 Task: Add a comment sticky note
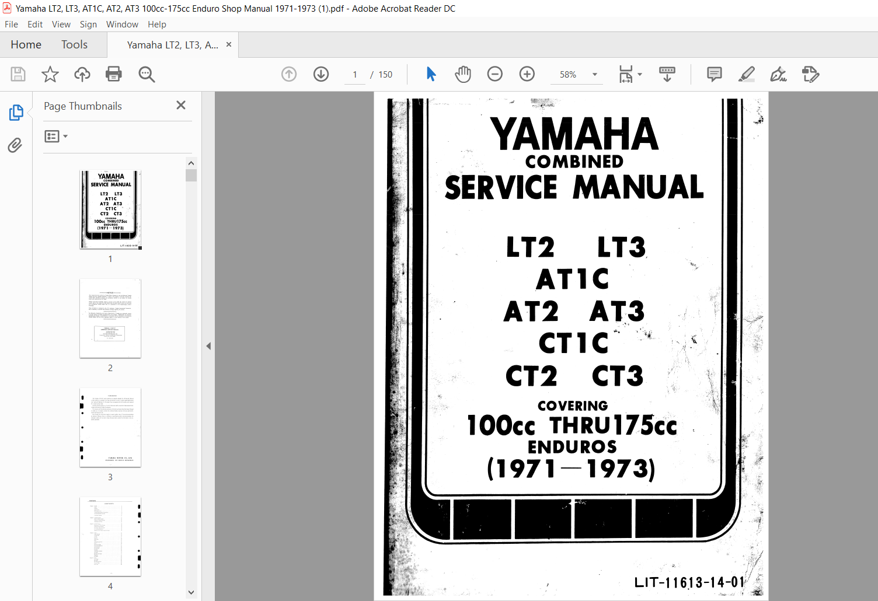tap(715, 74)
